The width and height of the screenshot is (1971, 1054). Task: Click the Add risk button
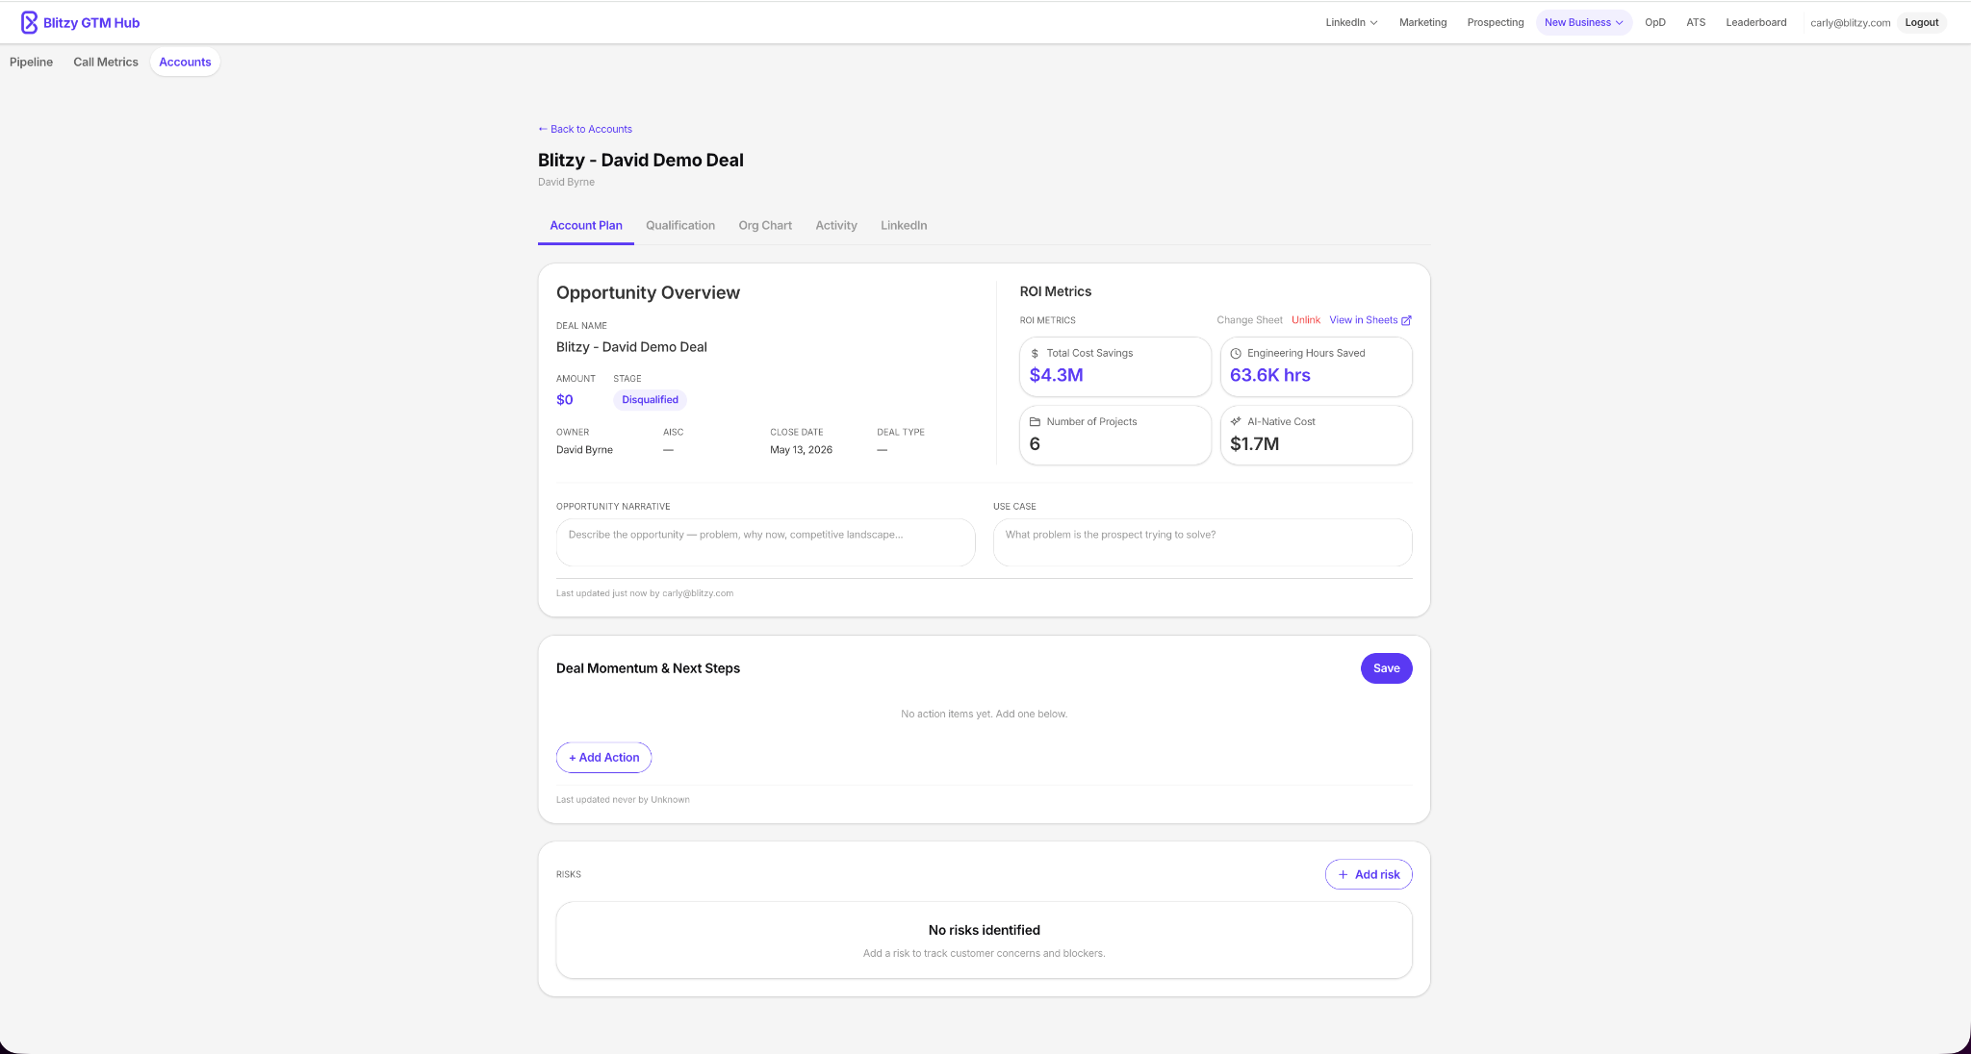coord(1369,874)
